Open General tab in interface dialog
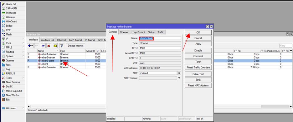The width and height of the screenshot is (293, 122). [113, 32]
